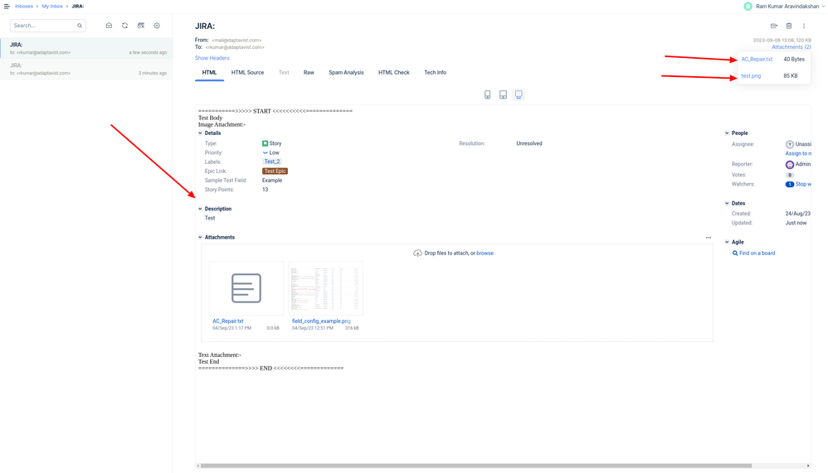Open the JIRA email from a few seconds ago

coord(86,48)
